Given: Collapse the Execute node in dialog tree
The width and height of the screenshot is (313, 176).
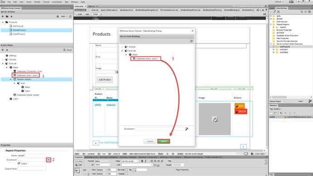Looking at the screenshot, I should [x=122, y=51].
